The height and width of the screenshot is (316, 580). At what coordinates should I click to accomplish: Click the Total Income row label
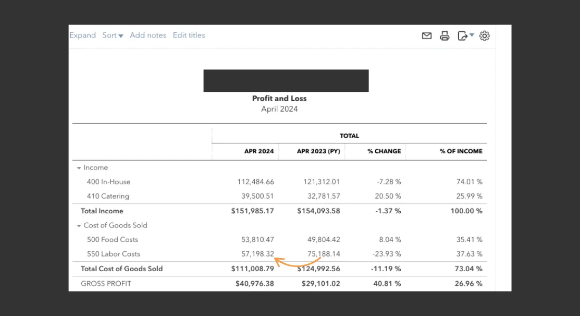[x=102, y=211]
